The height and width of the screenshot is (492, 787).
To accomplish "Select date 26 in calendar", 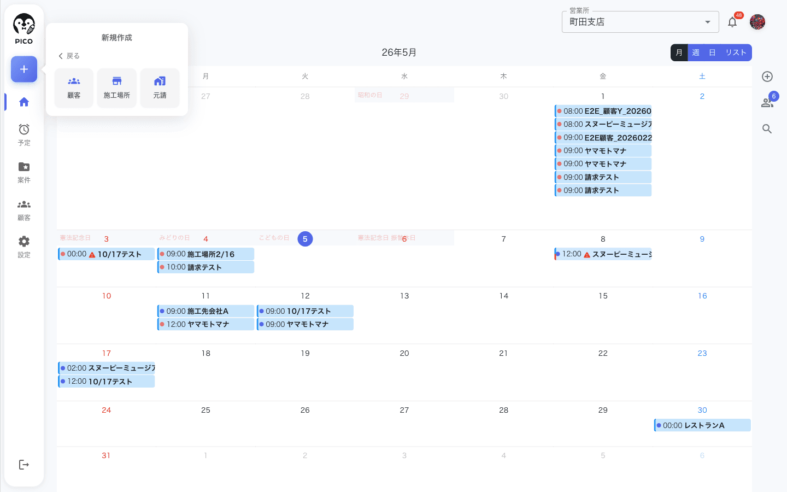I will [305, 410].
